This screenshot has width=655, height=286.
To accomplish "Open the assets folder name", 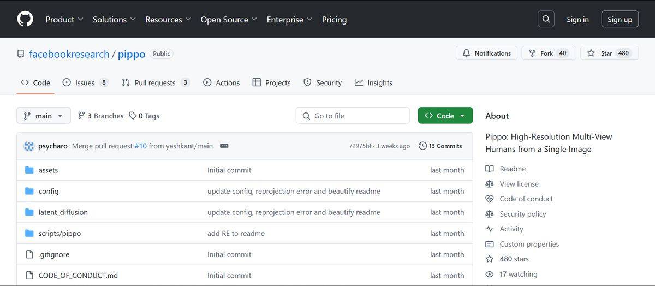I will tap(48, 170).
